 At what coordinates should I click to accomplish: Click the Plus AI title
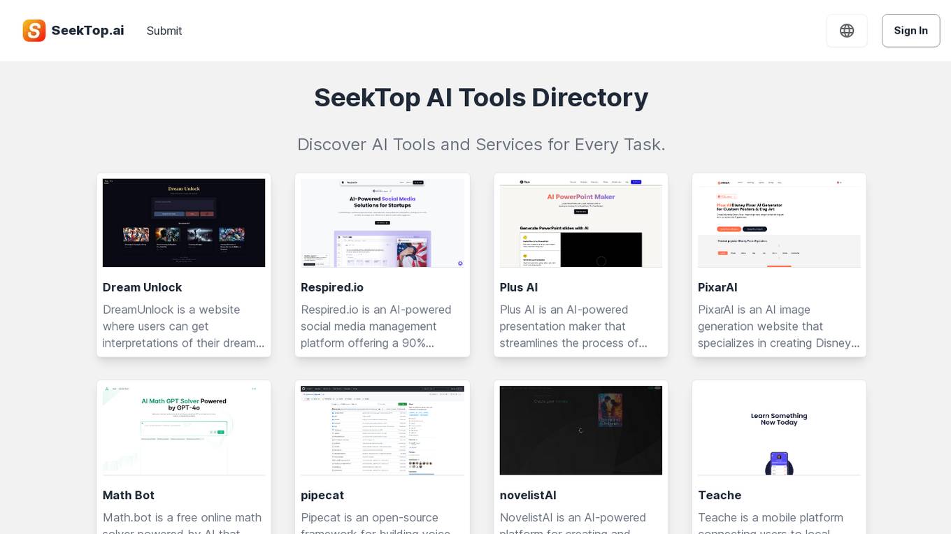(518, 287)
